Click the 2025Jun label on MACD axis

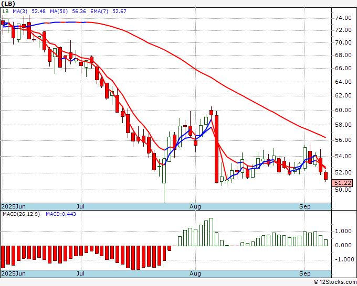pyautogui.click(x=14, y=273)
